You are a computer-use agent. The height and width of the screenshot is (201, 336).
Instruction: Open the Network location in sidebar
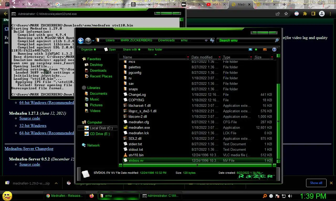(x=93, y=145)
